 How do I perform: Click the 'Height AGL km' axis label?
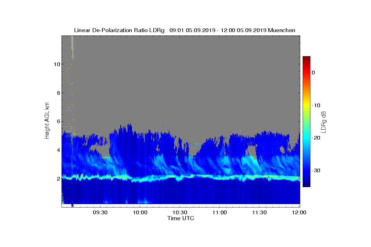click(47, 121)
